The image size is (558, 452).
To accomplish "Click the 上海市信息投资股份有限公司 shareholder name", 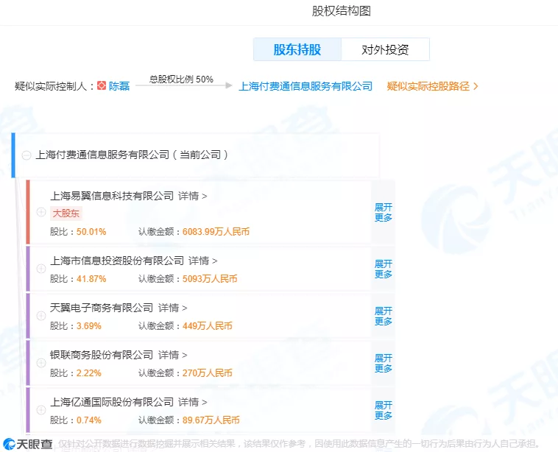I will pos(117,261).
